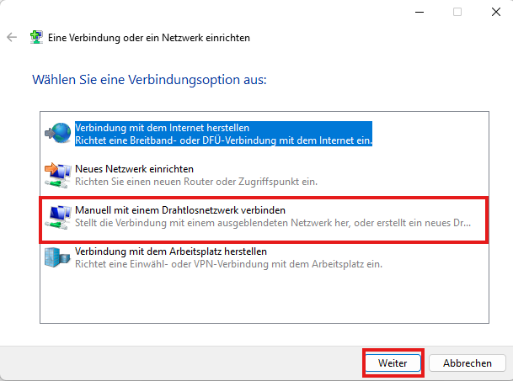Click the heading Wählen Sie eine Verbindungsoption aus
513x381 pixels.
tap(149, 80)
